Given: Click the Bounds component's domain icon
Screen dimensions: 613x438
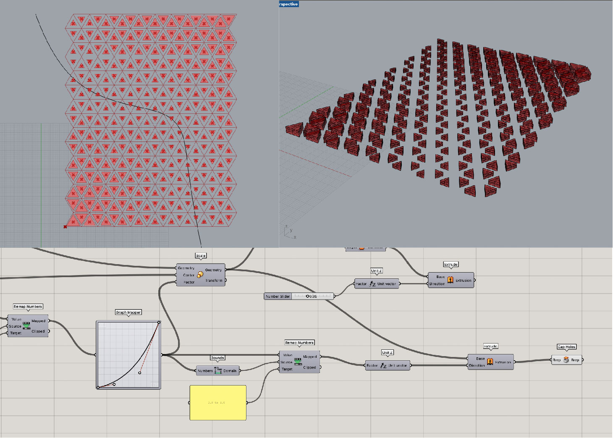Looking at the screenshot, I should pyautogui.click(x=218, y=370).
